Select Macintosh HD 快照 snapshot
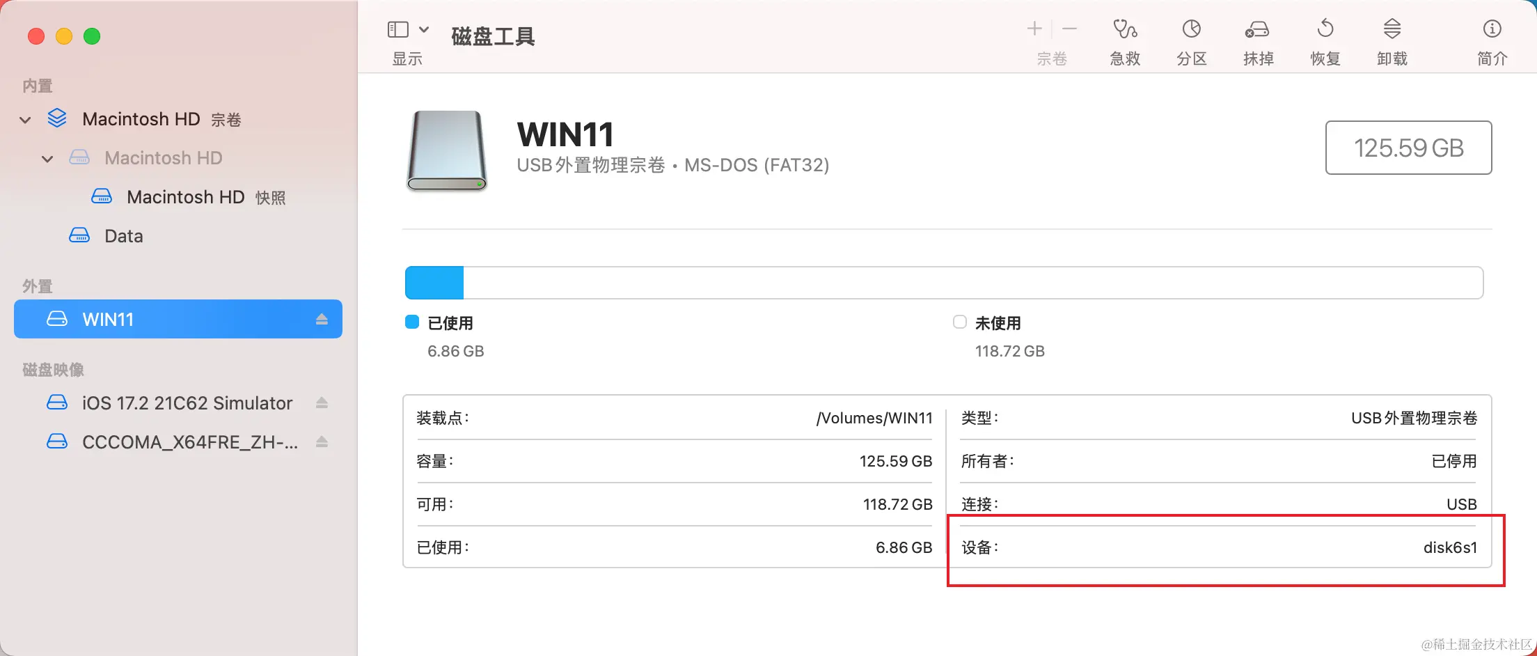The image size is (1537, 656). (x=178, y=197)
